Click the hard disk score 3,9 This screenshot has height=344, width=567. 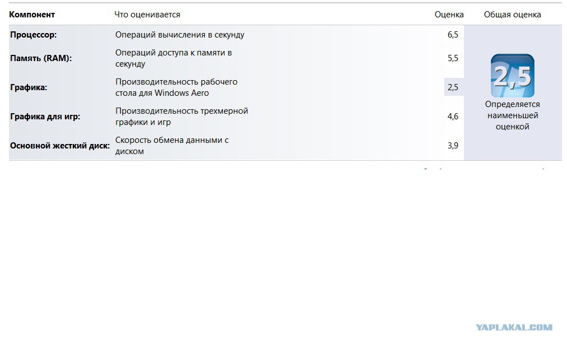(x=453, y=146)
